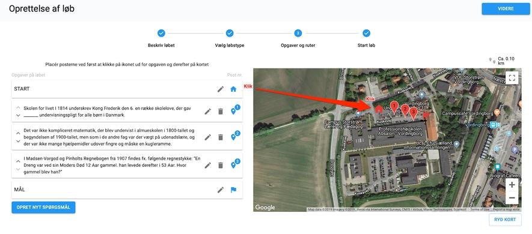
Task: Open Terms of Use map link
Action: (480, 209)
